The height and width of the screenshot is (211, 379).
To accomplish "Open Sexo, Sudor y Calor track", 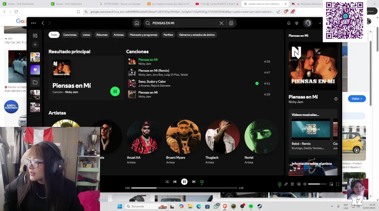I will pos(152,82).
